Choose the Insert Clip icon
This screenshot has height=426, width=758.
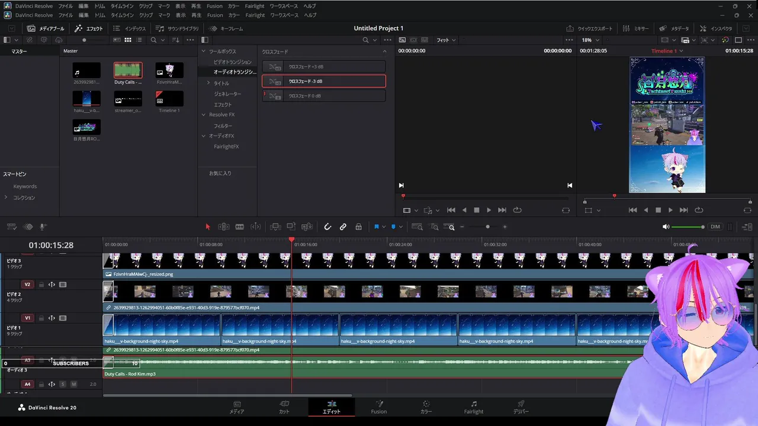pos(275,227)
